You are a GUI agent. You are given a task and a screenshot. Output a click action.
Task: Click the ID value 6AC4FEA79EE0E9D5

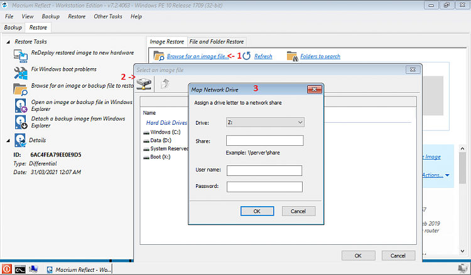point(55,155)
